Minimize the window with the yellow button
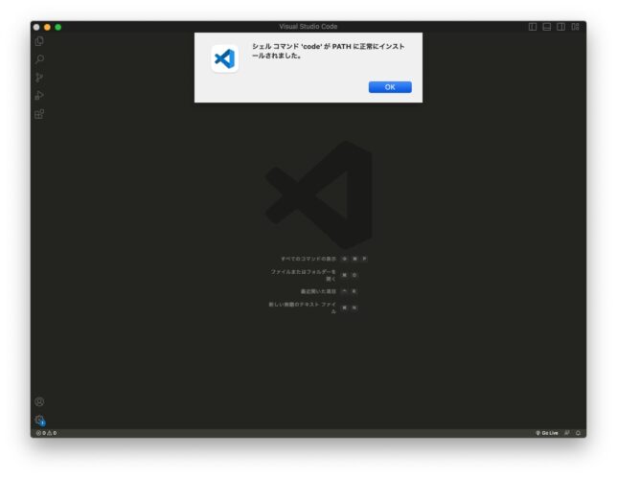Viewport: 617px width, 478px height. pyautogui.click(x=47, y=27)
